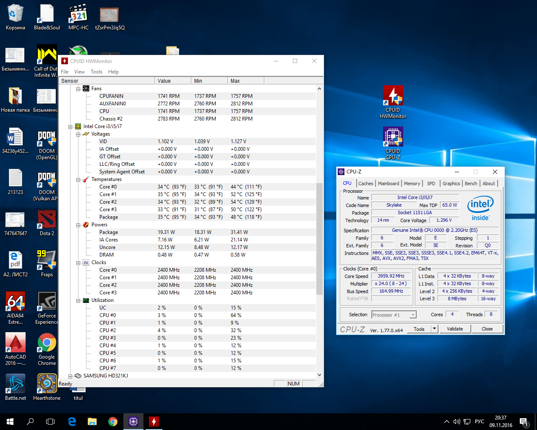Screen dimensions: 537x430
Task: Open the Tools dropdown arrow in CPU-Z
Action: pyautogui.click(x=435, y=329)
